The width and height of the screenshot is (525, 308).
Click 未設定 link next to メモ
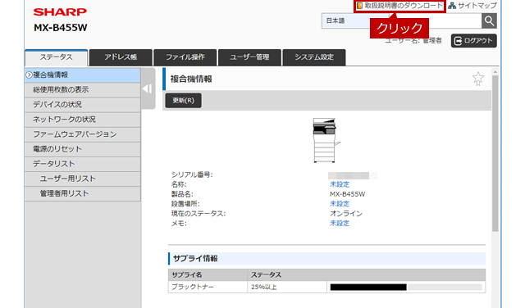339,223
